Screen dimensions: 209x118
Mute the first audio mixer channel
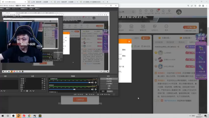pyautogui.click(x=92, y=83)
